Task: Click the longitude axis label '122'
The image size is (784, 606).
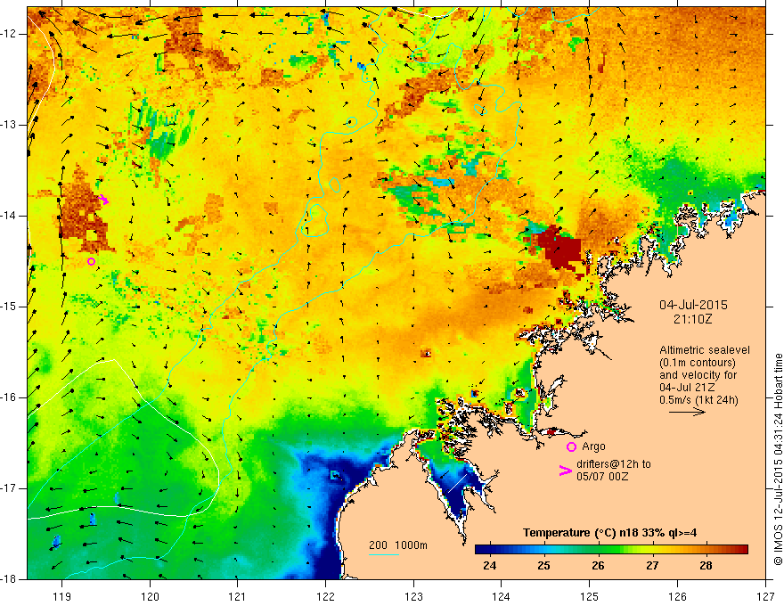Action: click(325, 596)
